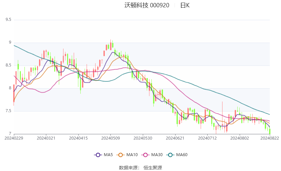Viewport: 281px width, 171px height.
Task: Select the chart title 沃顿科技 000920
Action: click(147, 5)
